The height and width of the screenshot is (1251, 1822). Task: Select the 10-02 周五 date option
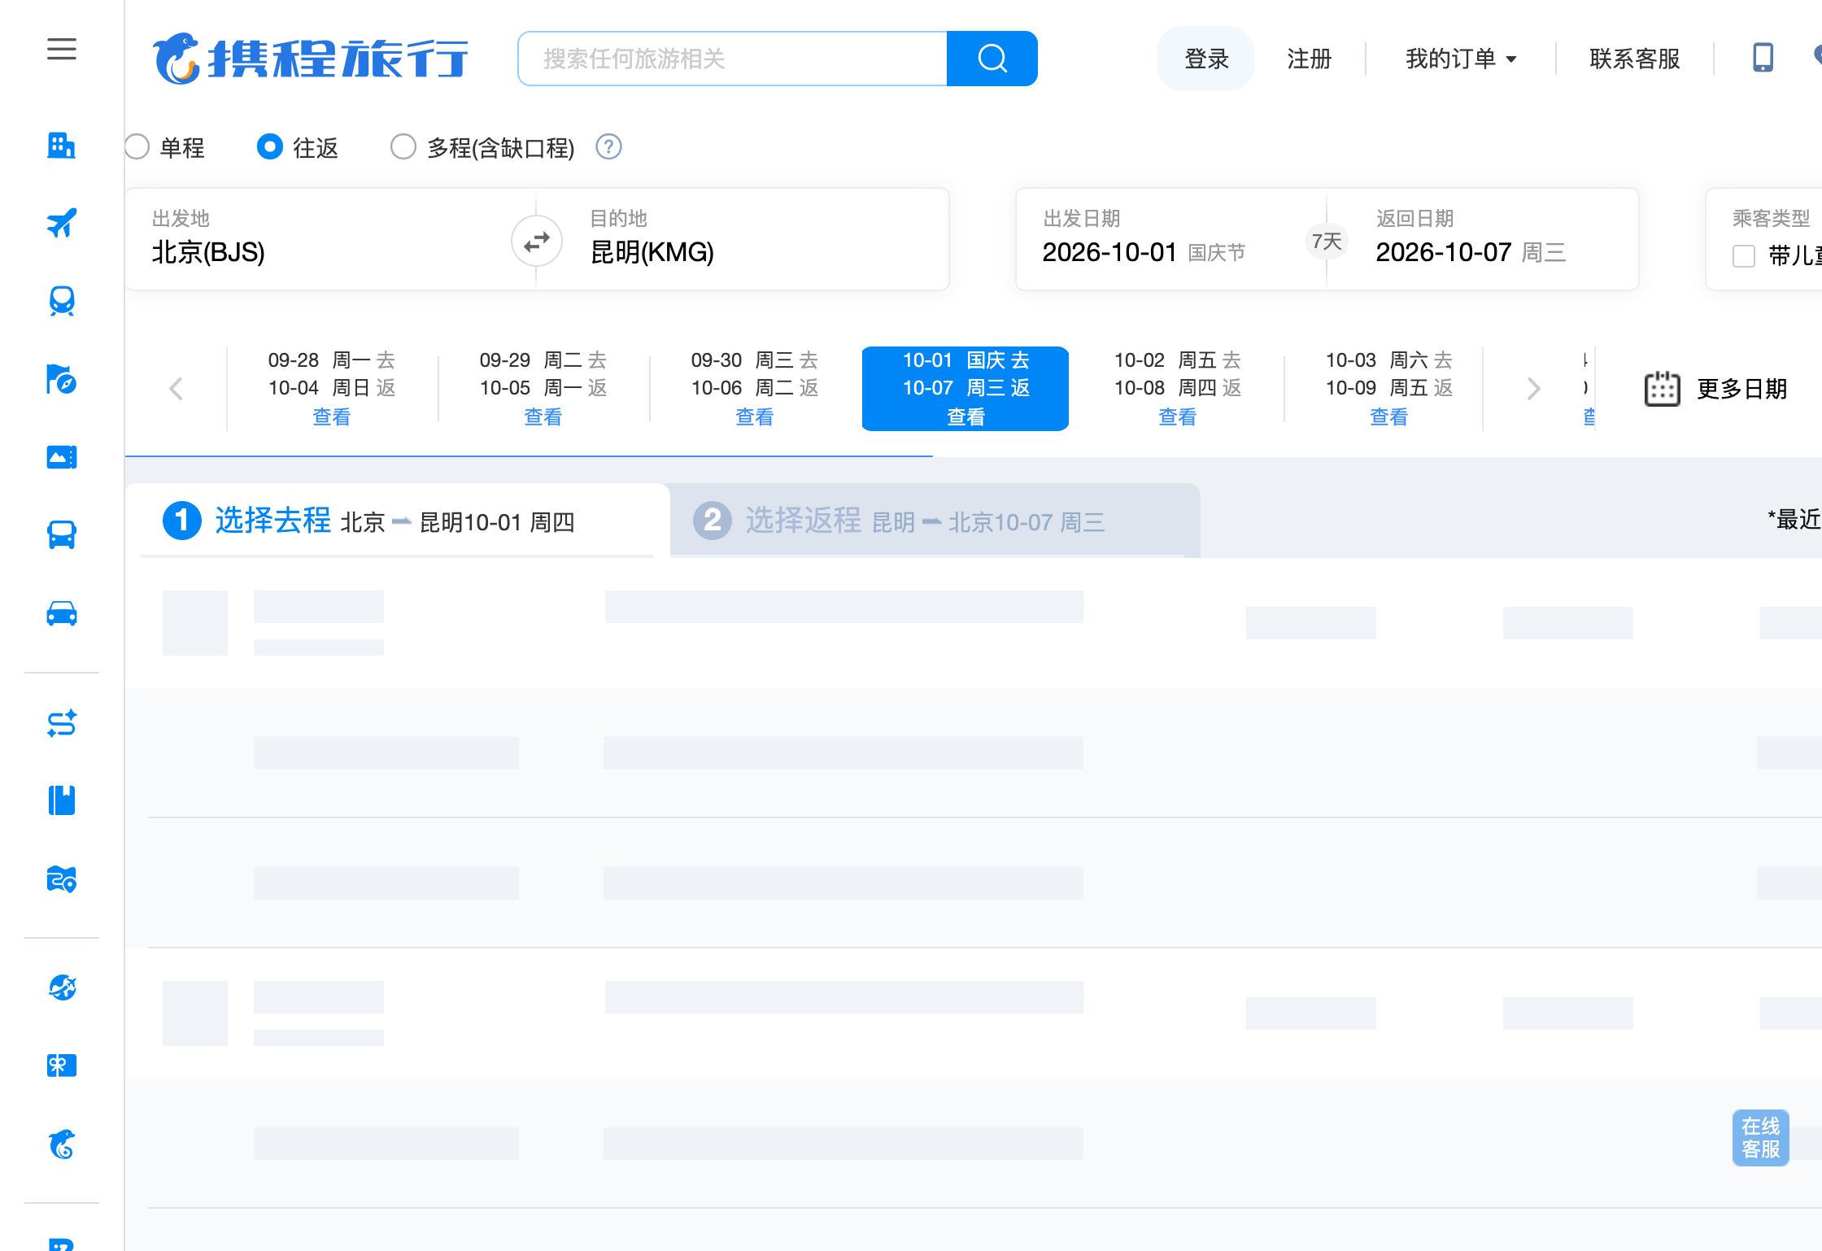(x=1178, y=389)
